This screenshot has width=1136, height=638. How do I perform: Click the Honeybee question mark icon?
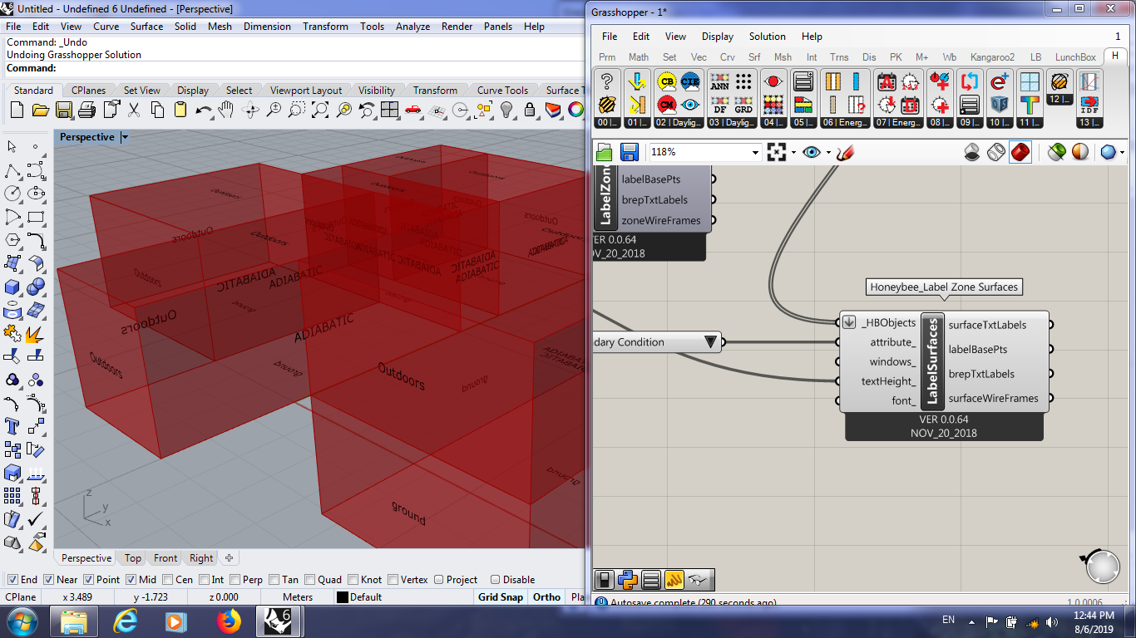pyautogui.click(x=608, y=81)
